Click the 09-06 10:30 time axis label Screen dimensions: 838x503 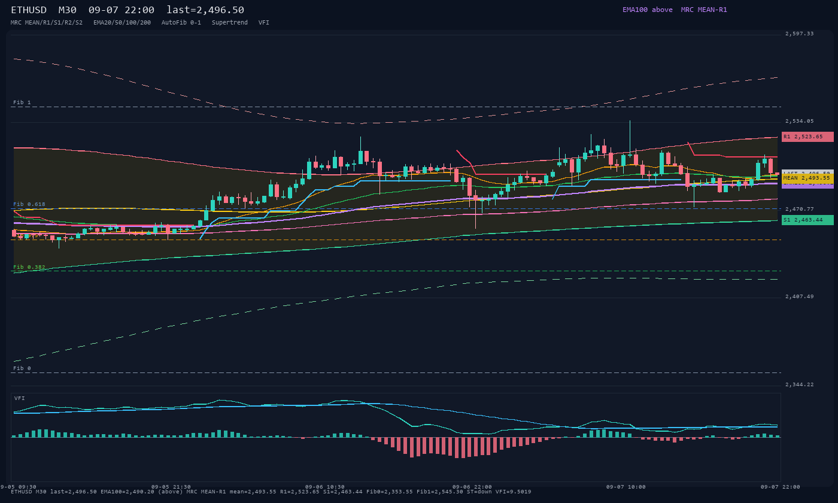[x=325, y=487]
